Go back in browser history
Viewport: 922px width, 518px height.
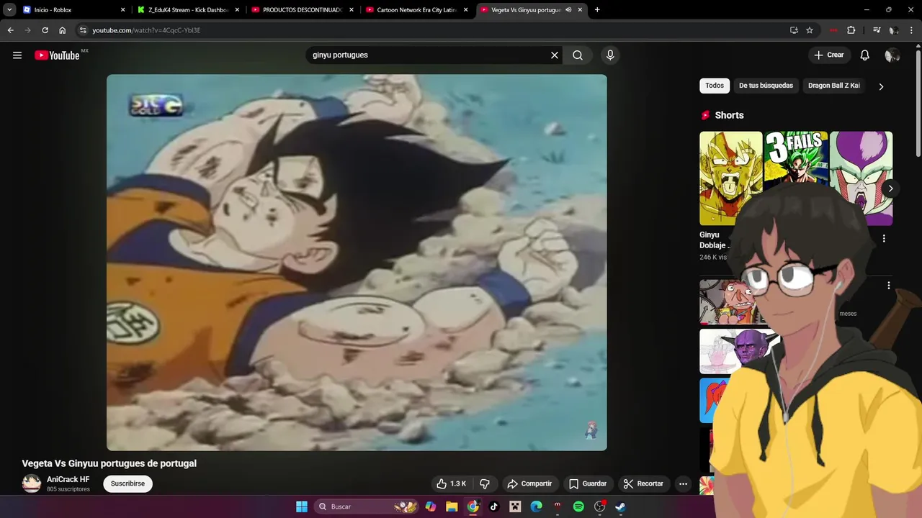point(10,30)
